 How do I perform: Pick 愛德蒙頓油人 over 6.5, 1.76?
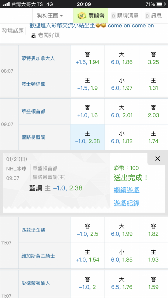pyautogui.click(x=122, y=283)
